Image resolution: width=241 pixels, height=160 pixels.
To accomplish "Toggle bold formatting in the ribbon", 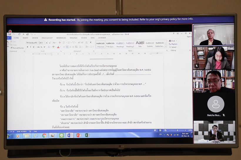I will (27, 47).
